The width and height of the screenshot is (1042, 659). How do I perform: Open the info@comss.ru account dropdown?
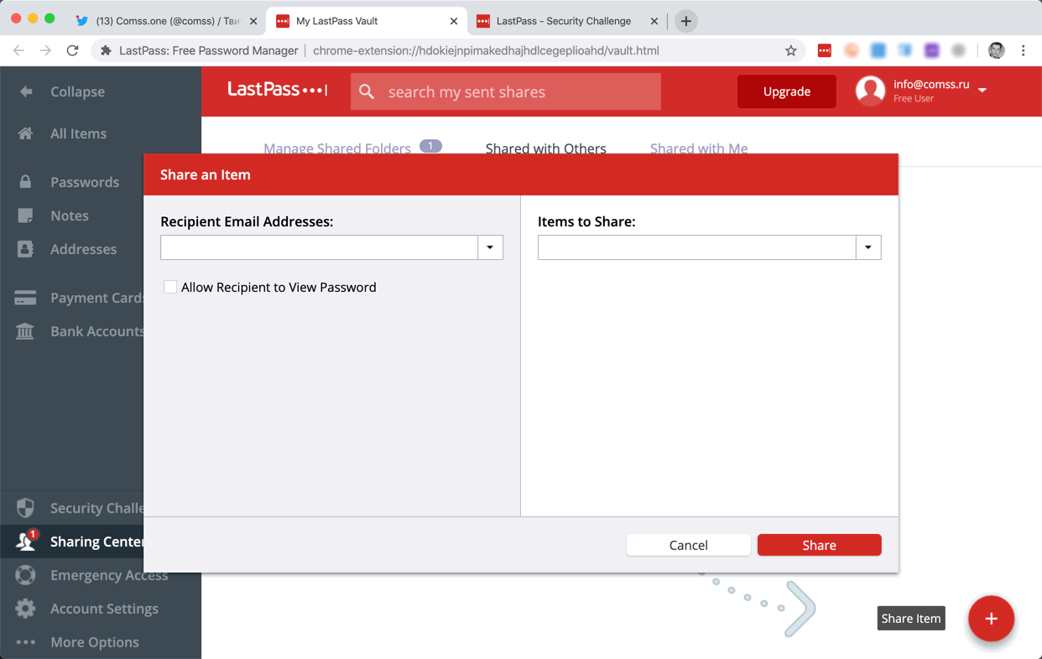pos(982,90)
